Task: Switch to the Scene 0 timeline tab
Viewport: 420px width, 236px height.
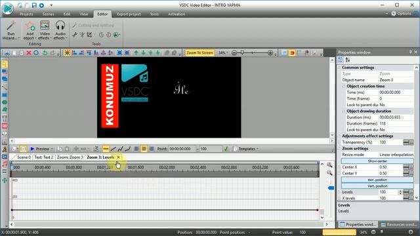Action: (x=24, y=157)
